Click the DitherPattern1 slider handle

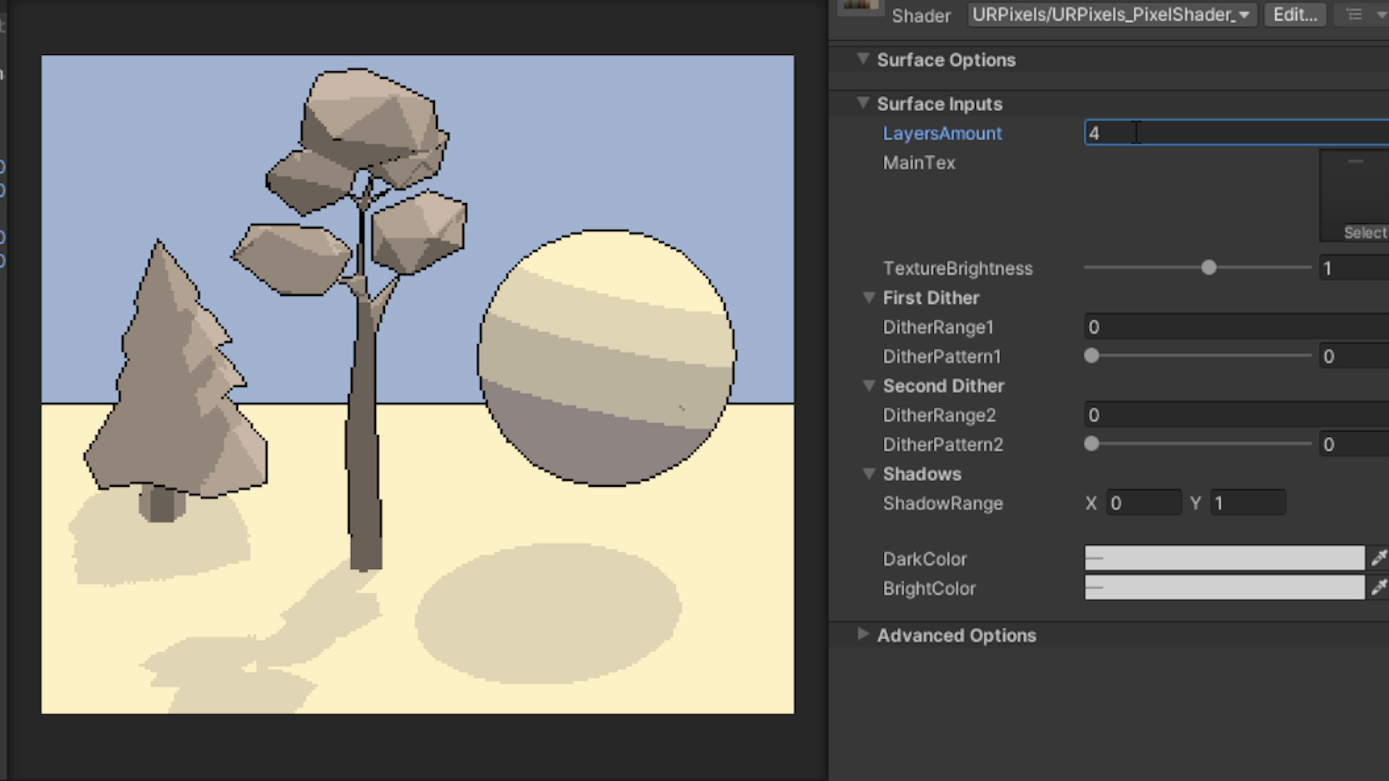pos(1092,356)
